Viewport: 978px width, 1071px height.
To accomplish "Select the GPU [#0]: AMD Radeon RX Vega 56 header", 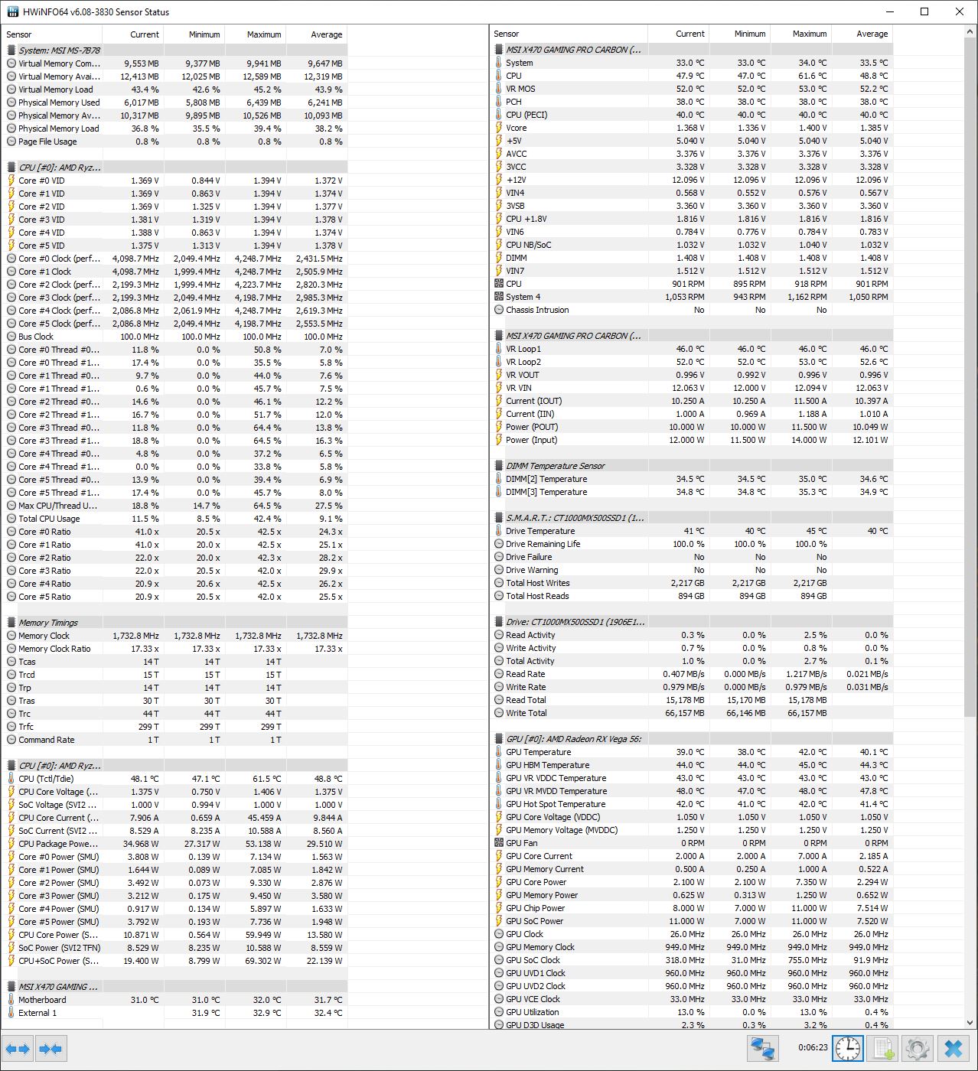I will click(x=692, y=739).
